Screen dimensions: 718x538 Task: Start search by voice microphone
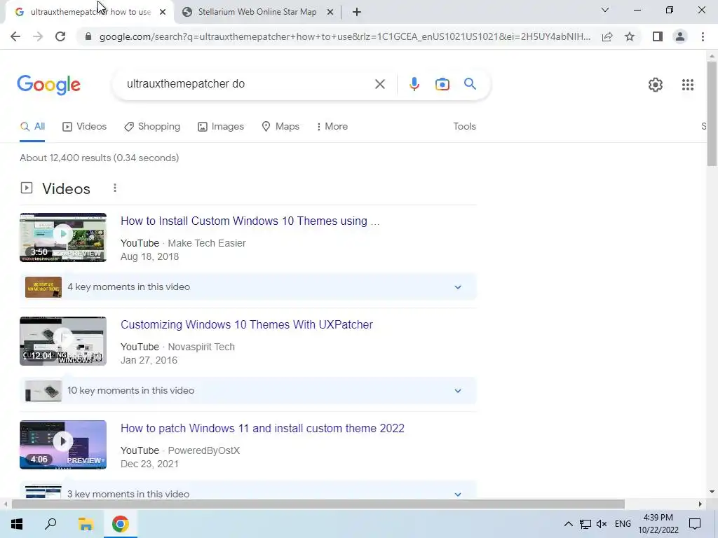pyautogui.click(x=414, y=84)
